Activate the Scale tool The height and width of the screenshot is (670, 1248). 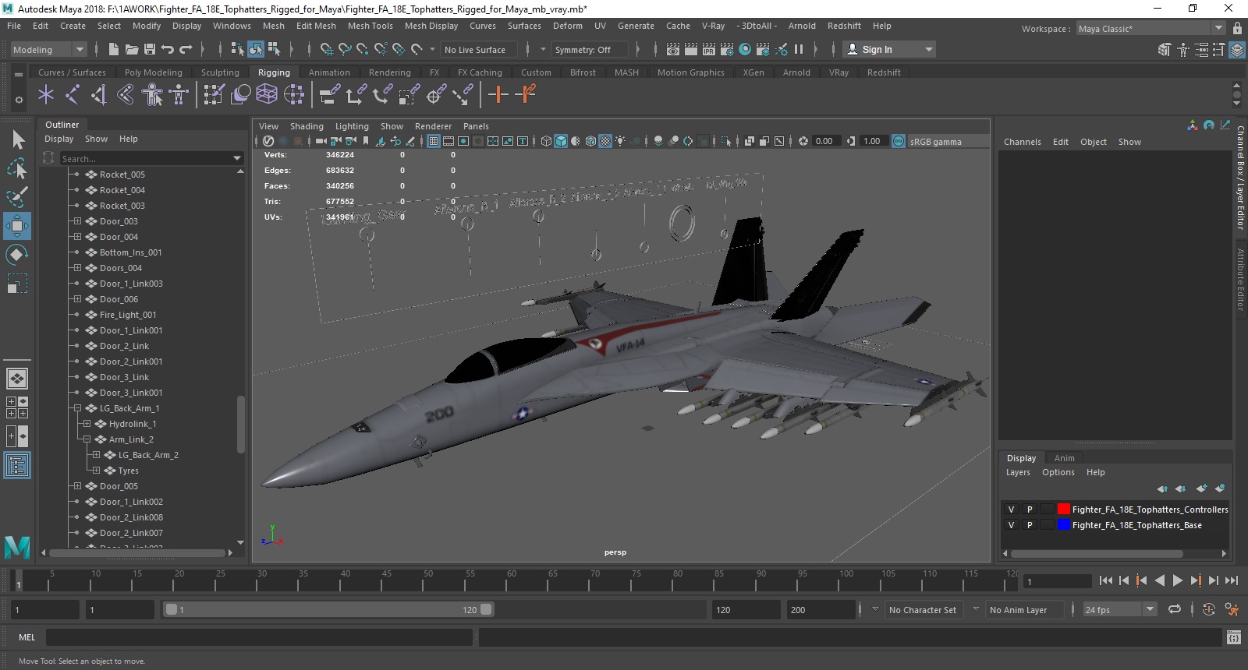[17, 283]
